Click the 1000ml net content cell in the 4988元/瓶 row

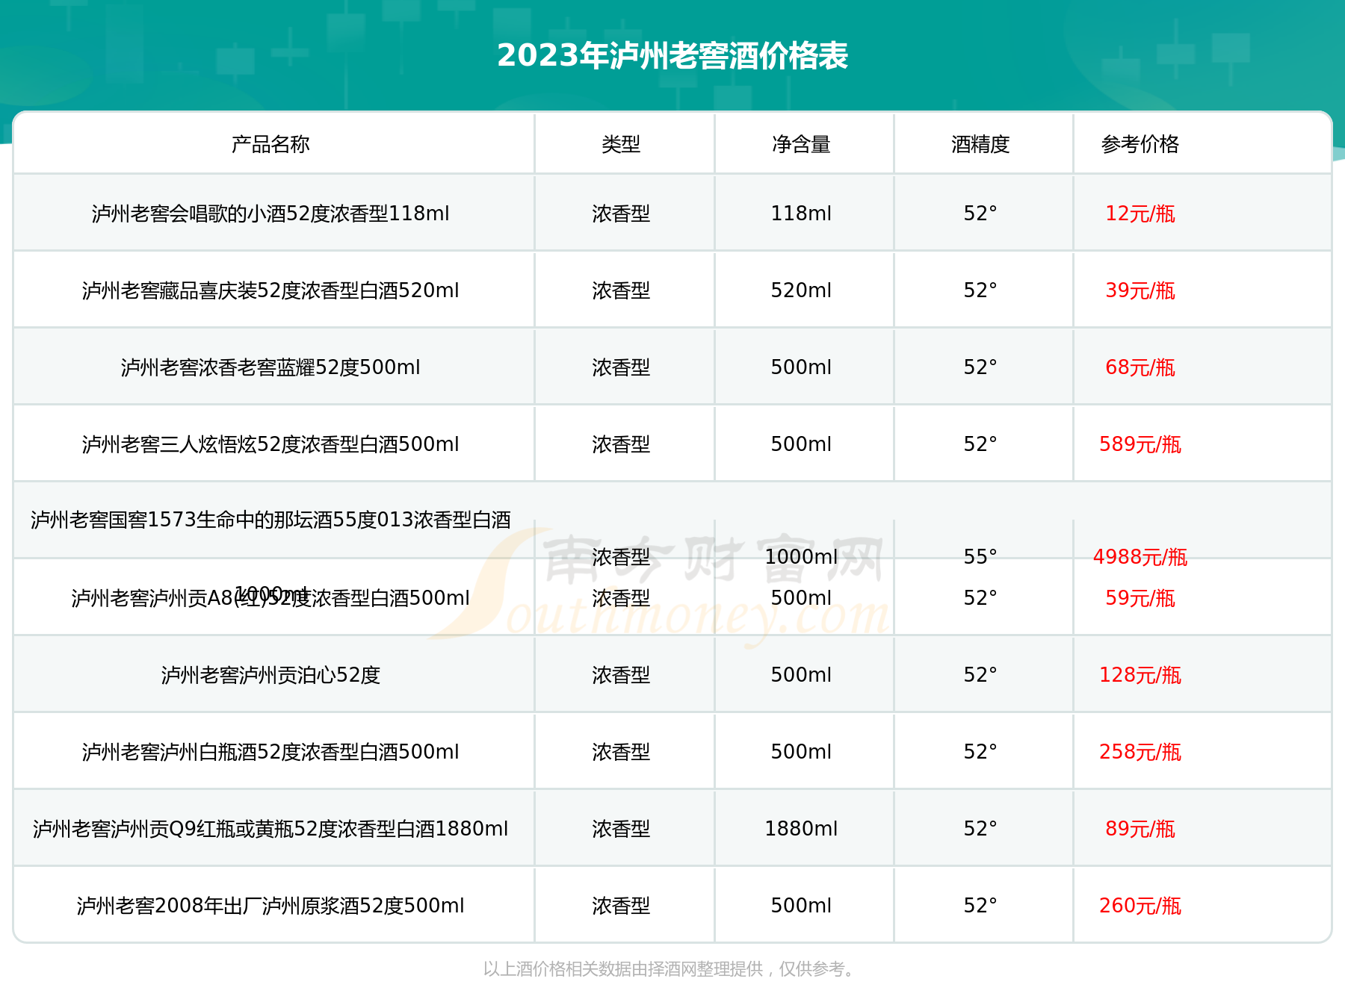point(801,557)
